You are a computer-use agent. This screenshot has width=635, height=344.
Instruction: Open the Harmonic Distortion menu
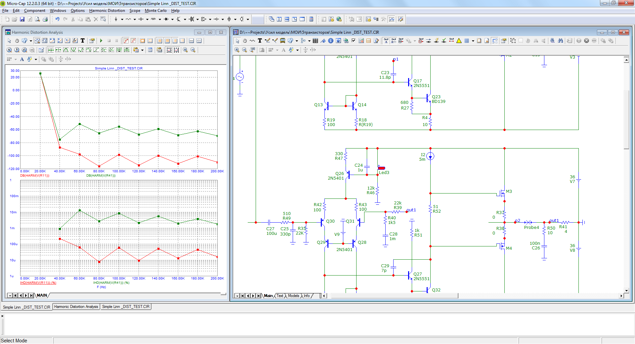point(107,11)
